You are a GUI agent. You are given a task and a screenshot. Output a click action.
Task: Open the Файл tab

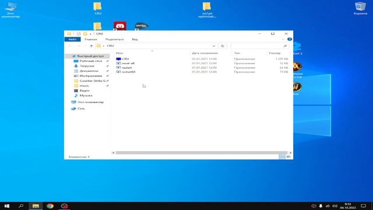pos(72,39)
